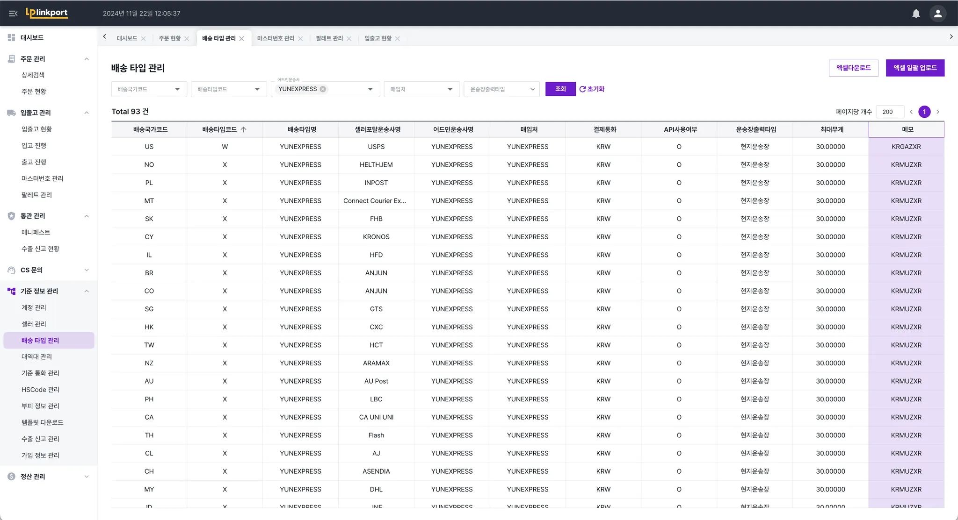This screenshot has width=958, height=520.
Task: Switch to the 마스터번호 관리 tab
Action: pos(276,38)
